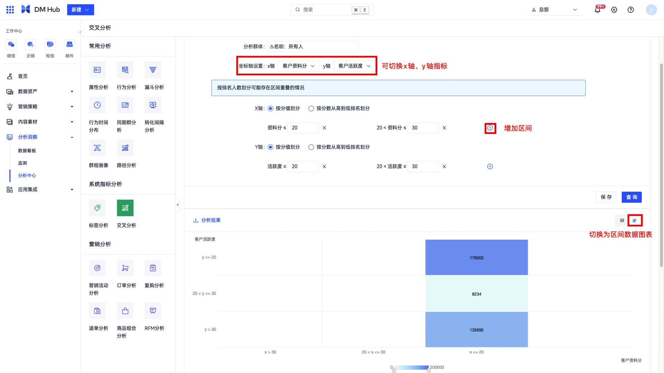Switch analysis results to table view
This screenshot has height=373, width=664.
622,220
